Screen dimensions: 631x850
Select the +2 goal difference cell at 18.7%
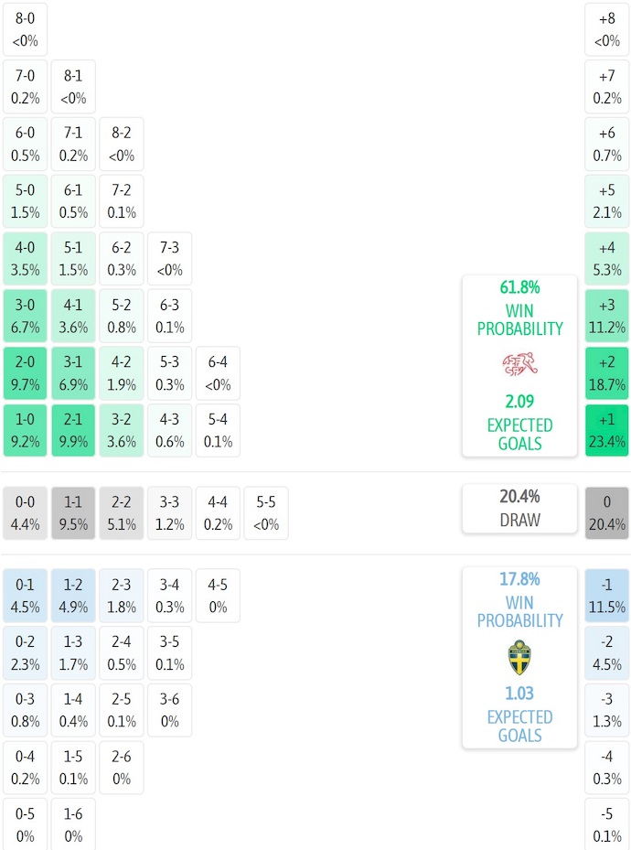click(607, 373)
